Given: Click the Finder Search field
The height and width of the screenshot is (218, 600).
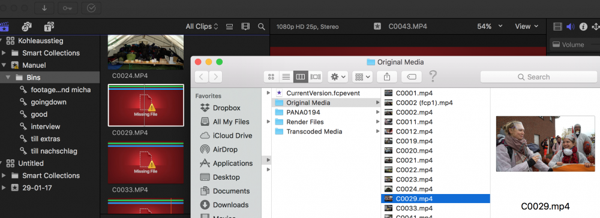Looking at the screenshot, I should 538,77.
